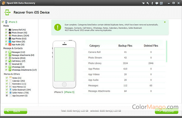Click the green exclamation notice icon

click(58, 27)
